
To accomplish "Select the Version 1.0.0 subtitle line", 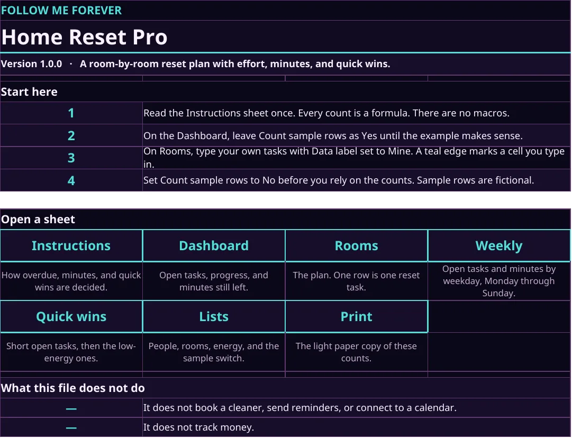I will coord(196,64).
